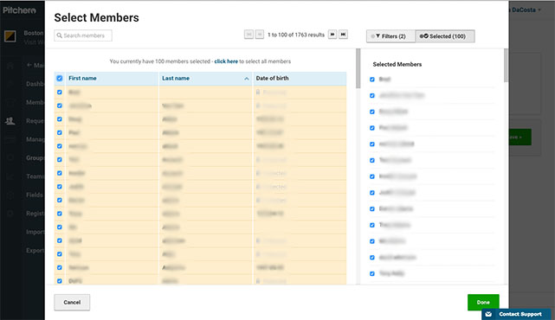The width and height of the screenshot is (555, 320).
Task: Confirm the selection with Done
Action: point(483,303)
